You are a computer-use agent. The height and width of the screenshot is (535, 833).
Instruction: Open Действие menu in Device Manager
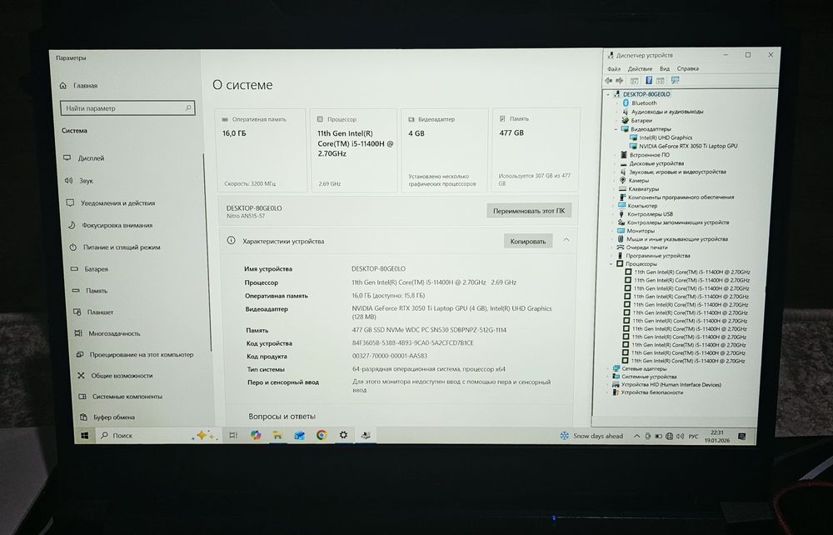(640, 69)
